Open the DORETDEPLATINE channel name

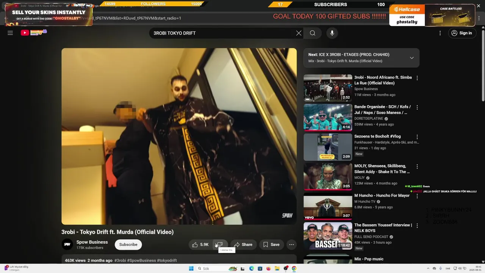click(369, 118)
